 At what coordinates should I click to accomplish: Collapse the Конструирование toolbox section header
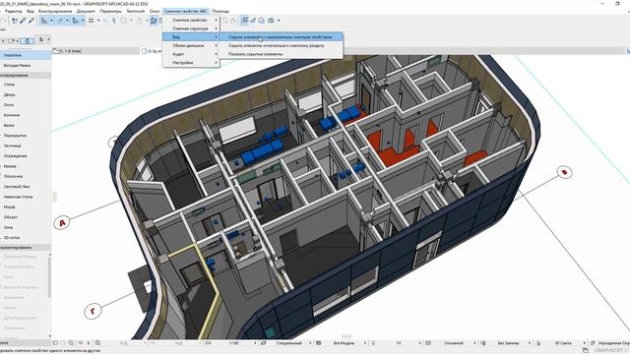coord(26,75)
